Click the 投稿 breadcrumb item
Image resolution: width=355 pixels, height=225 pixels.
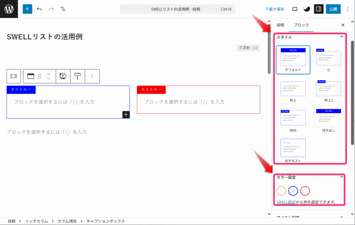pos(11,221)
